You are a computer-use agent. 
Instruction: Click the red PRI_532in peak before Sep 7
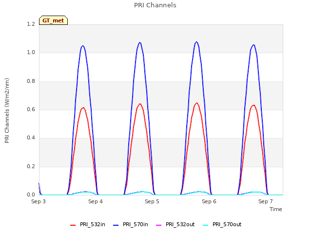point(253,105)
